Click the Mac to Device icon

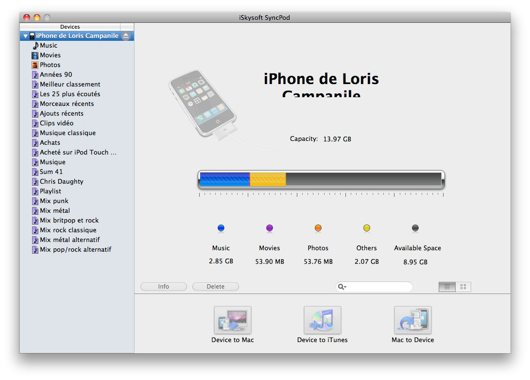(x=412, y=320)
